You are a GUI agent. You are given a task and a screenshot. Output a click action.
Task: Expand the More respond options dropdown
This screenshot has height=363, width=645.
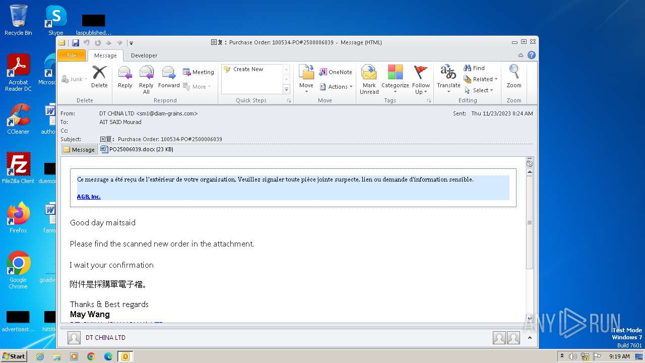pyautogui.click(x=197, y=87)
